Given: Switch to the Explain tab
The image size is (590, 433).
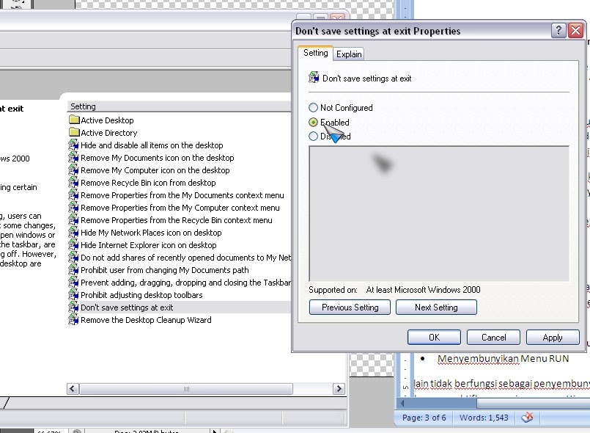Looking at the screenshot, I should coord(348,54).
